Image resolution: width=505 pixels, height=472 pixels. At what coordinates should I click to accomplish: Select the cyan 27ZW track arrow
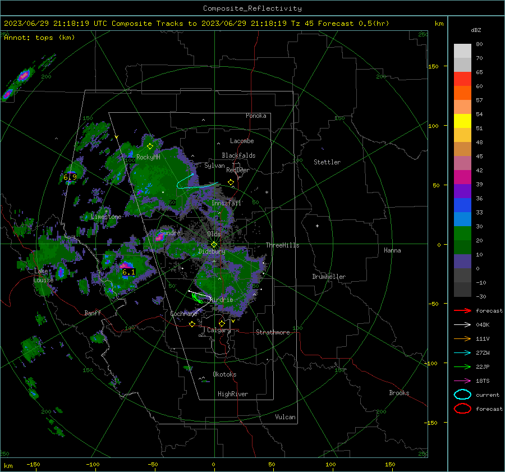pos(462,353)
